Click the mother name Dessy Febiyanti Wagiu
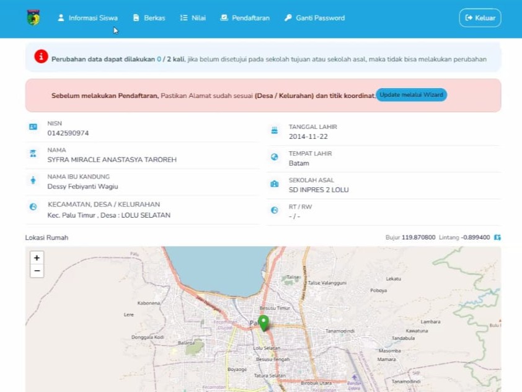 point(82,187)
